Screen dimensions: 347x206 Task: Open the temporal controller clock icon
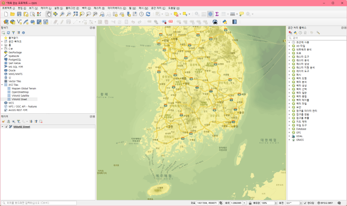(141, 14)
